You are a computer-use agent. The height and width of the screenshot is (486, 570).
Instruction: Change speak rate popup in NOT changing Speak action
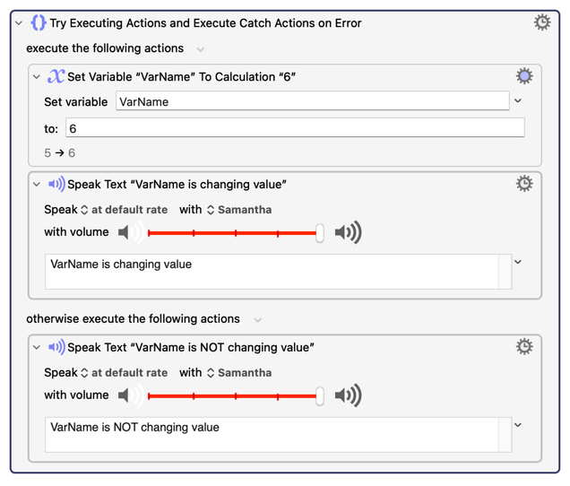(125, 373)
